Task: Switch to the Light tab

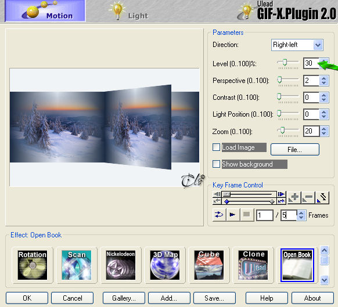Action: (129, 11)
